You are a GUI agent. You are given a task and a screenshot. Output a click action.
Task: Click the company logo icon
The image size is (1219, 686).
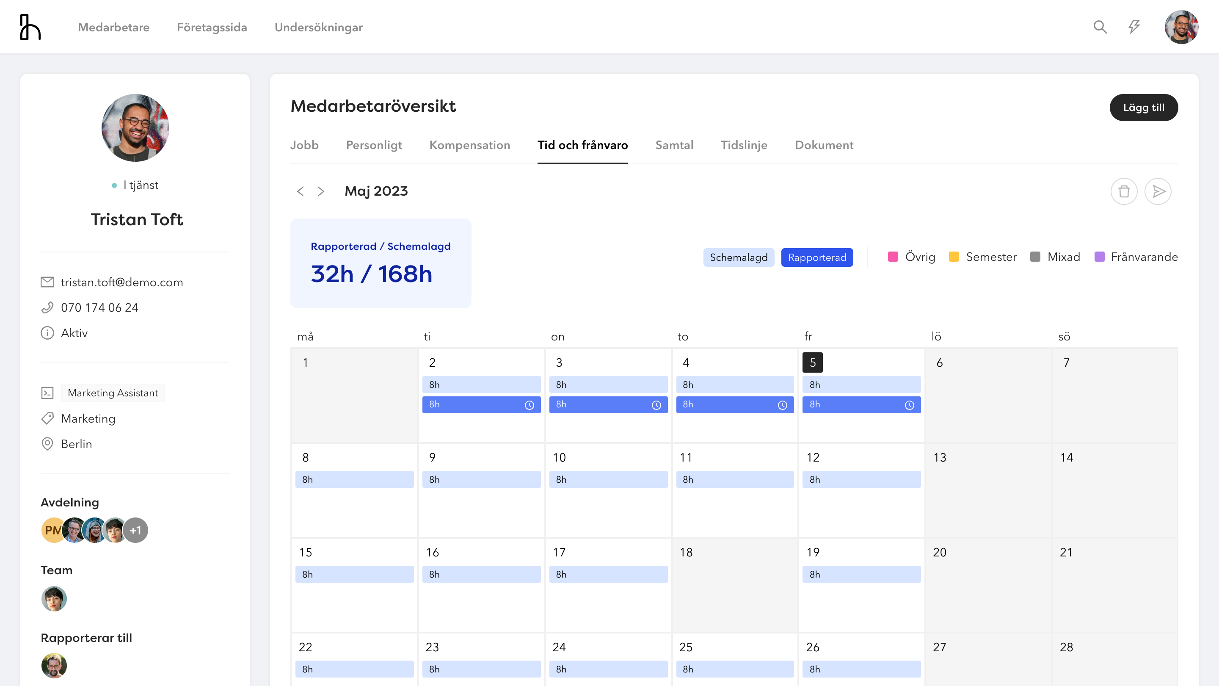[x=30, y=27]
